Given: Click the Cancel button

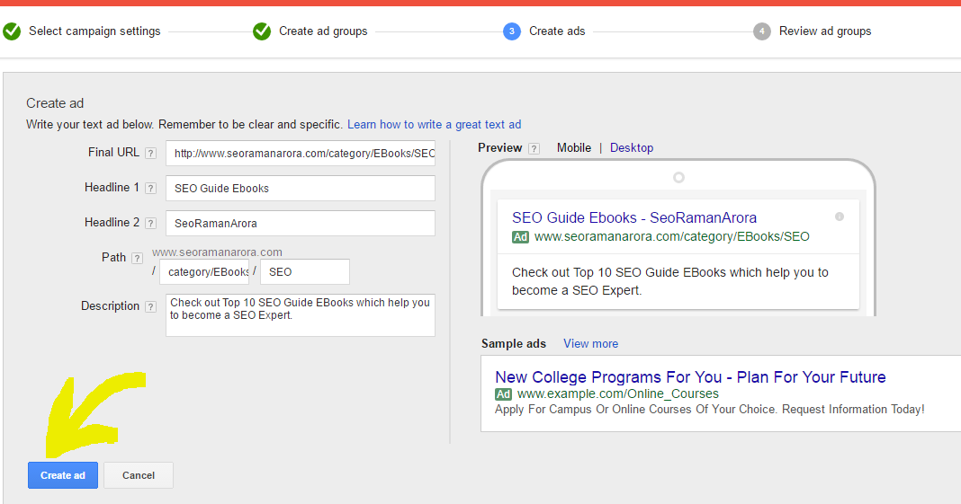Looking at the screenshot, I should 139,475.
